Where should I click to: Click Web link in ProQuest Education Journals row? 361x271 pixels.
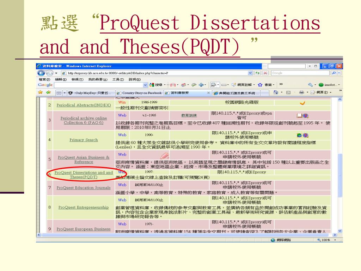pyautogui.click(x=122, y=185)
